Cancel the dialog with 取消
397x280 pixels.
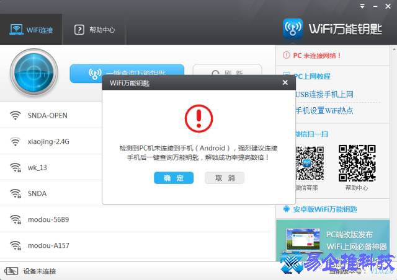click(x=225, y=178)
